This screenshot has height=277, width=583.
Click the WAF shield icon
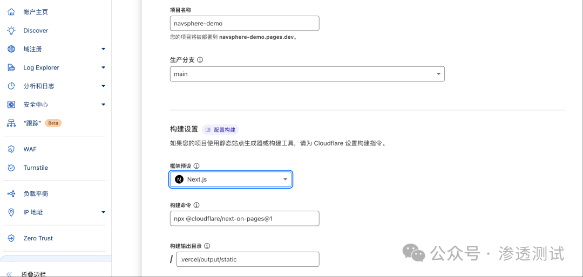pyautogui.click(x=11, y=149)
